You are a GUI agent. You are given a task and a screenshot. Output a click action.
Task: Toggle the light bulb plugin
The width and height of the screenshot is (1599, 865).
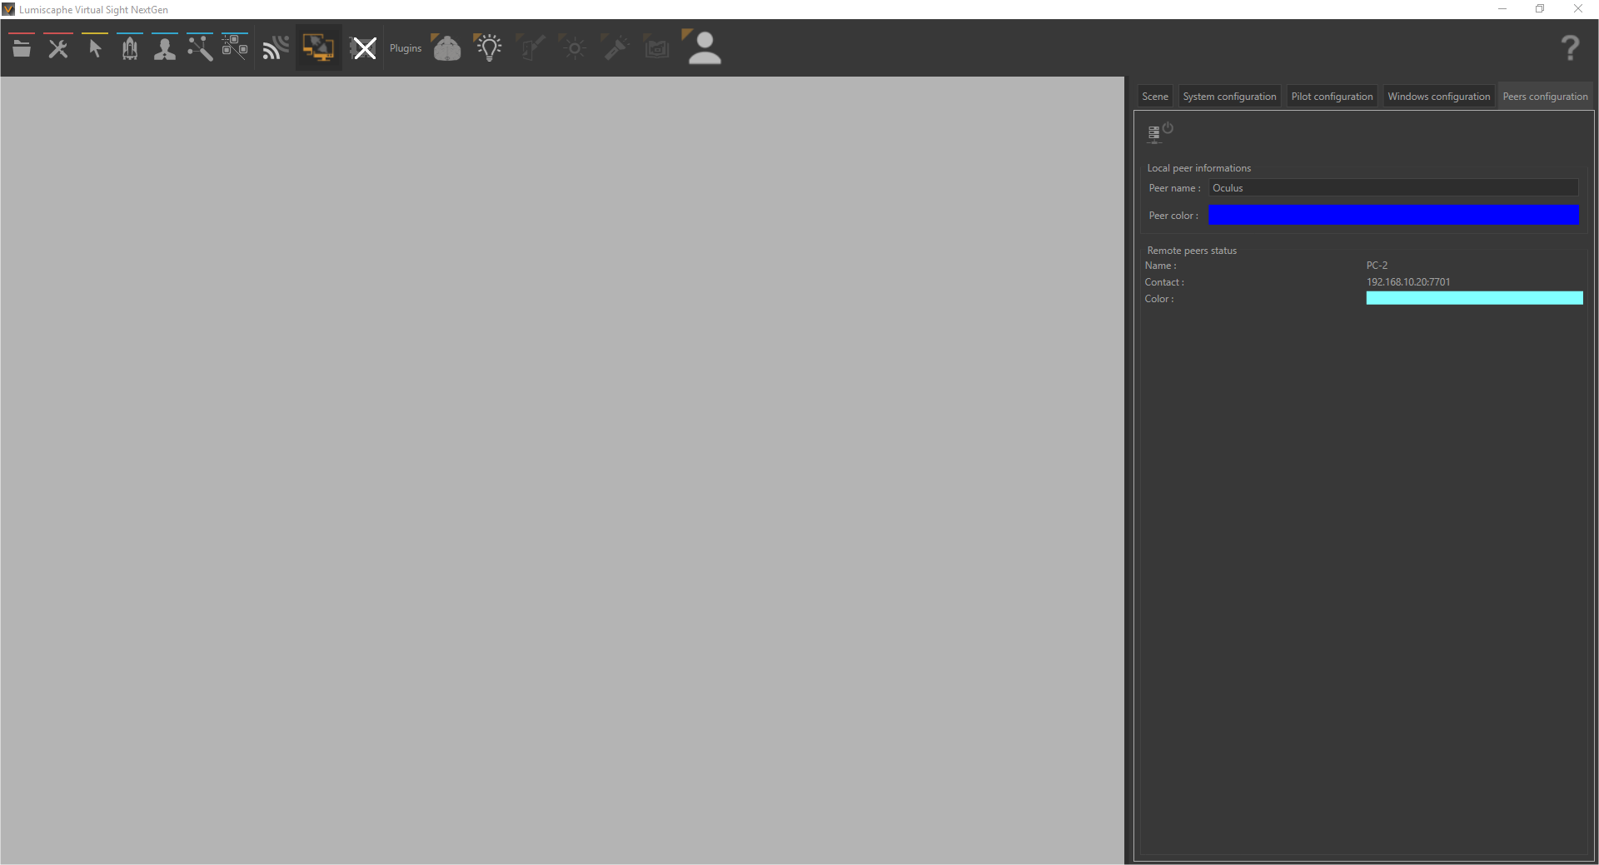pos(489,48)
